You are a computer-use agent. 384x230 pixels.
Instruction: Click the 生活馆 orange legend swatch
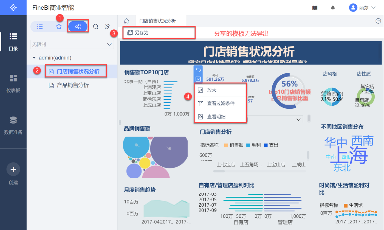pyautogui.click(x=346, y=205)
